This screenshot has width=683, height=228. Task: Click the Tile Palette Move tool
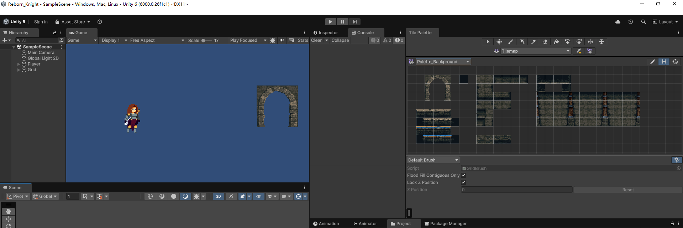499,42
